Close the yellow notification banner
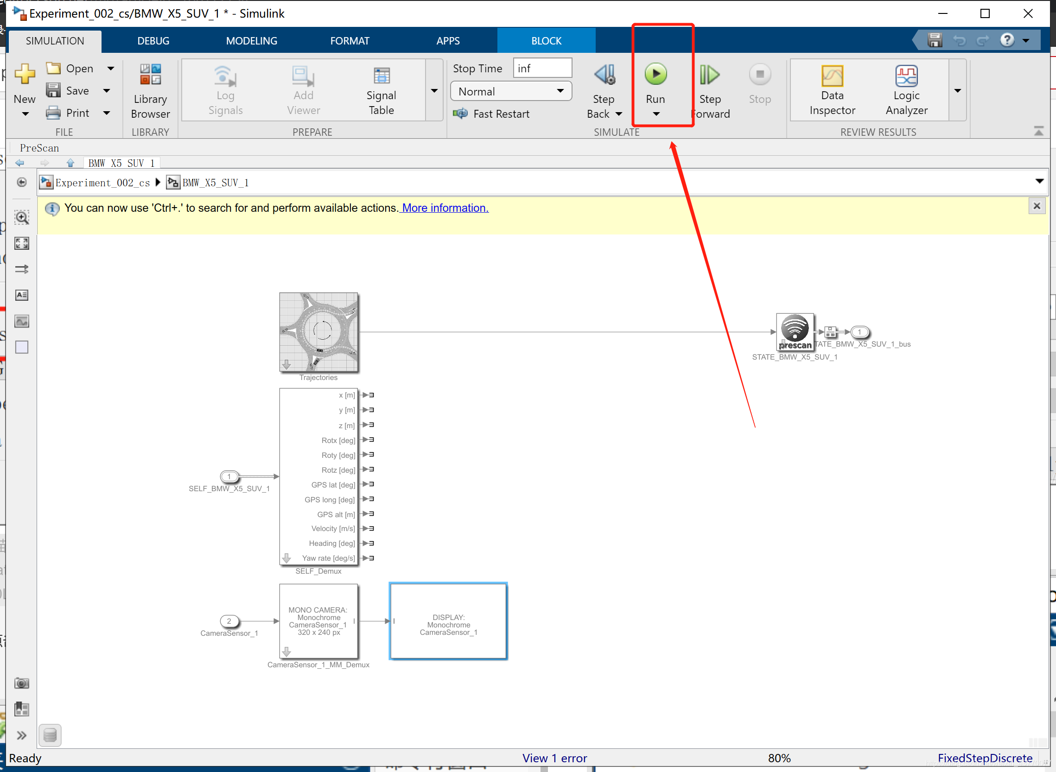1056x772 pixels. [x=1037, y=206]
